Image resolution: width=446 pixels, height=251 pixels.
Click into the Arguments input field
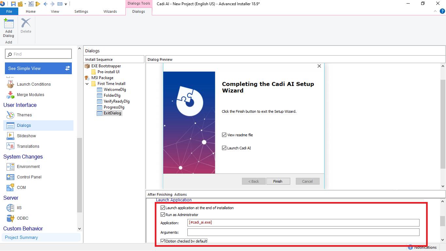coord(303,232)
